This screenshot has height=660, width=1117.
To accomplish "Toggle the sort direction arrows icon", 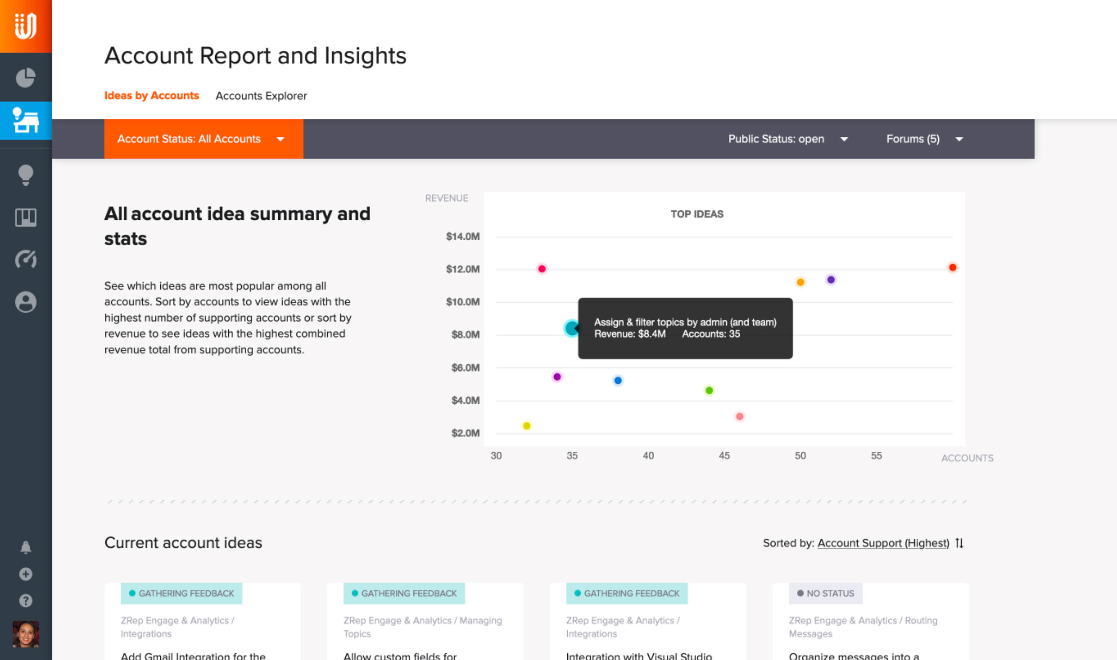I will tap(959, 543).
